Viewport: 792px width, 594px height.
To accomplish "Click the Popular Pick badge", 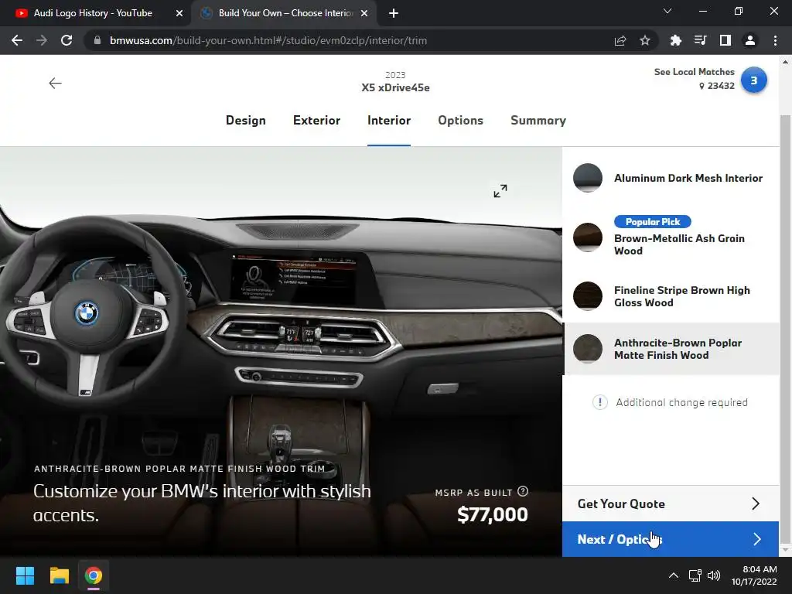I will click(653, 221).
